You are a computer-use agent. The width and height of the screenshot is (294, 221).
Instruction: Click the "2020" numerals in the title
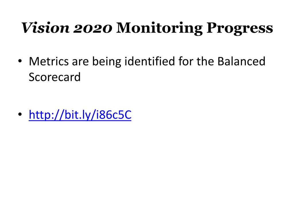(x=93, y=28)
